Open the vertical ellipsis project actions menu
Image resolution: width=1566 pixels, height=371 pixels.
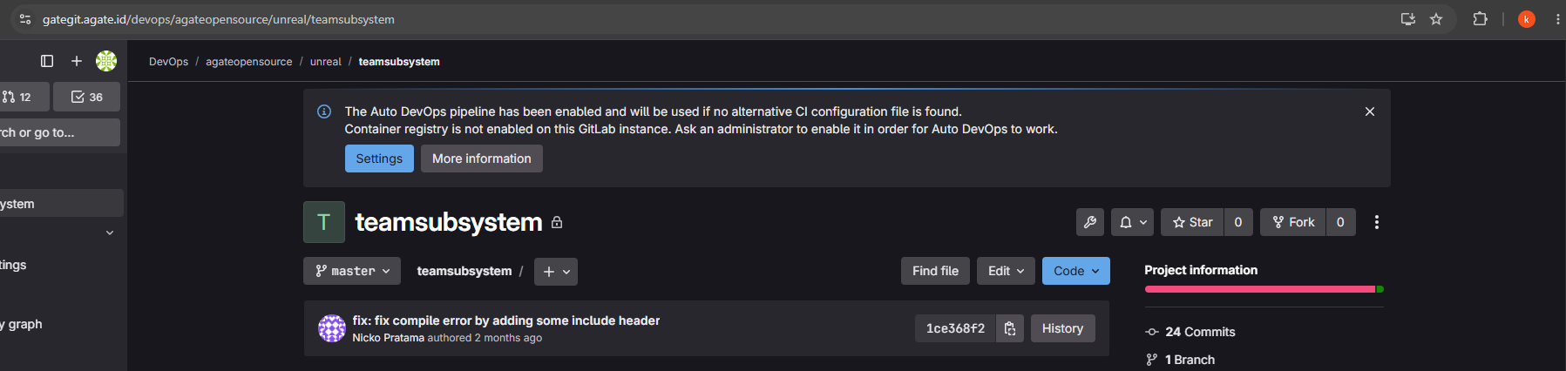(x=1377, y=222)
